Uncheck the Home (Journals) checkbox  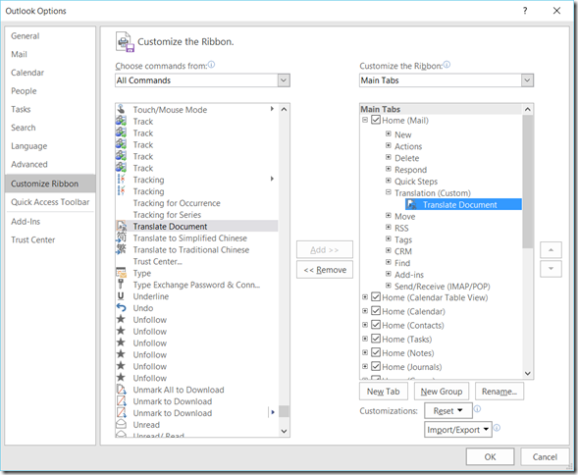(376, 366)
